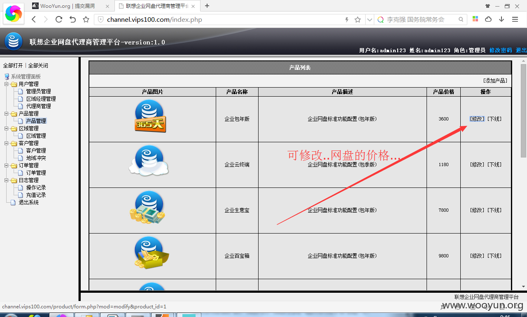Click the search engine logo in search box
The image size is (527, 317).
pyautogui.click(x=381, y=19)
